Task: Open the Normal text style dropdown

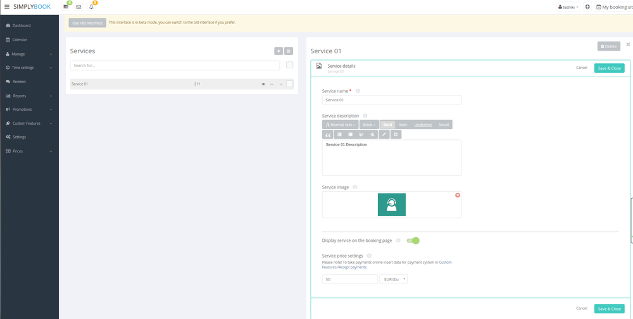Action: coord(341,125)
